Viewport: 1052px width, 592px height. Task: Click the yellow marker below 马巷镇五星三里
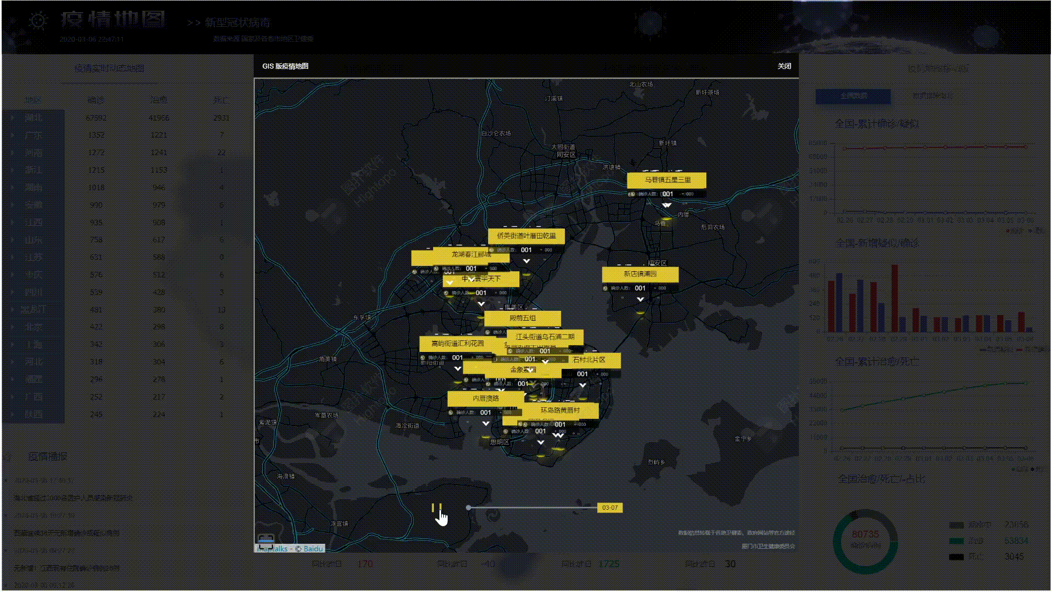click(x=666, y=218)
